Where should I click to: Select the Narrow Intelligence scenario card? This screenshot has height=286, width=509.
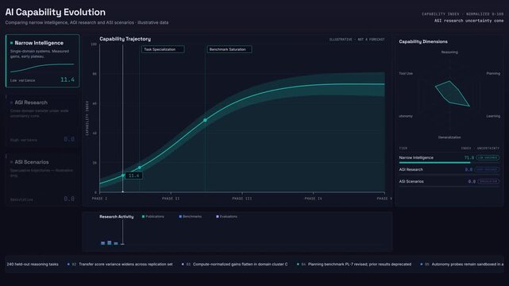tap(43, 61)
